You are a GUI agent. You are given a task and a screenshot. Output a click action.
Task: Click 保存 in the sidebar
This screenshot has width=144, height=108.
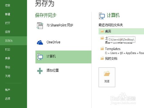pos(7,32)
